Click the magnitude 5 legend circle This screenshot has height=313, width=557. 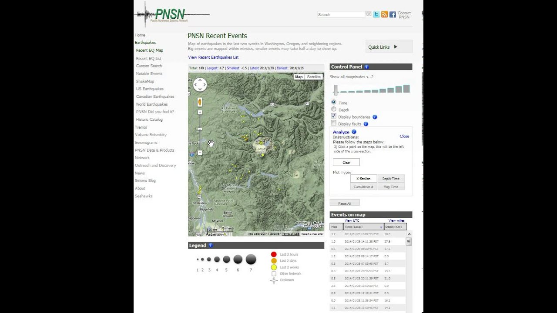[226, 260]
